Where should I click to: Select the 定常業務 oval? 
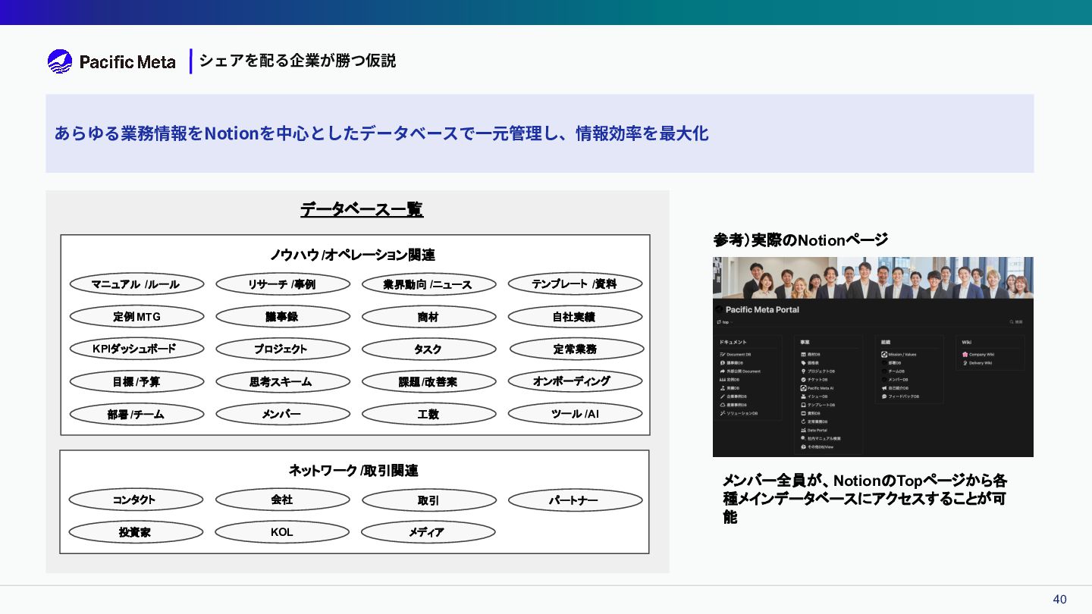(576, 349)
